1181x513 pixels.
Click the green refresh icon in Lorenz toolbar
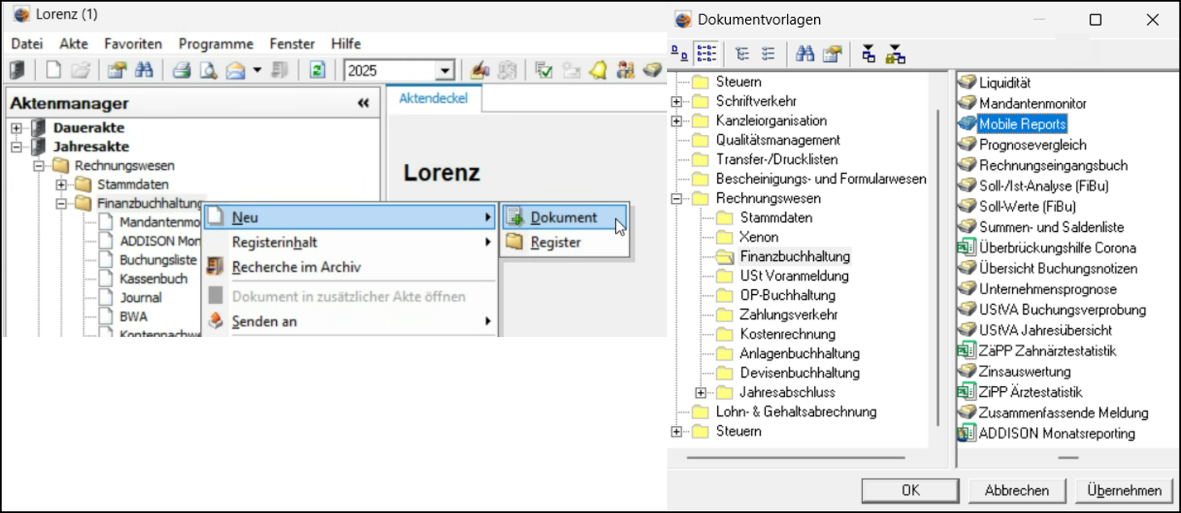coord(317,70)
